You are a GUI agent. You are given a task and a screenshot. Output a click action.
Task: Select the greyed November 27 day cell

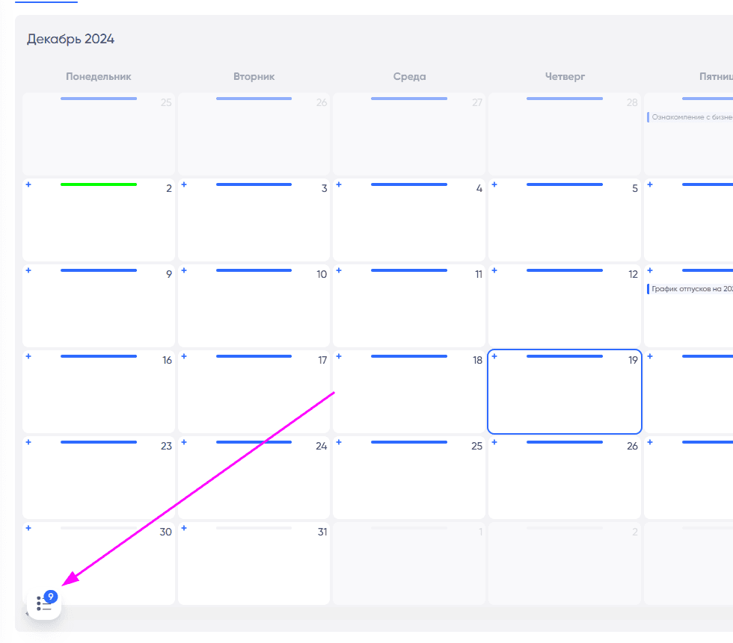pos(409,134)
